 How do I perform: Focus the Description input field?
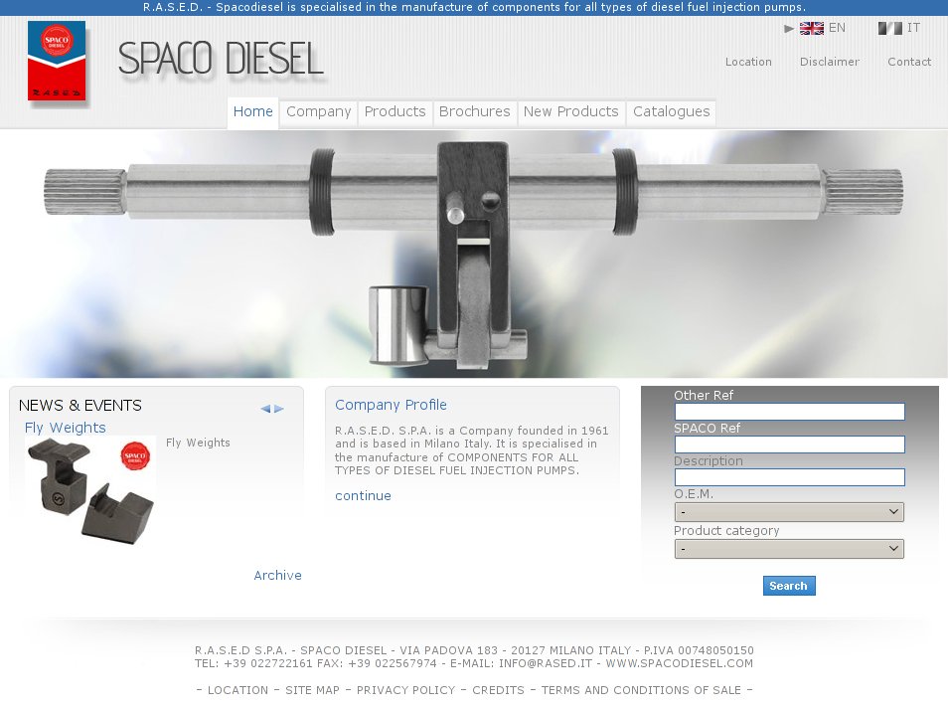click(789, 477)
